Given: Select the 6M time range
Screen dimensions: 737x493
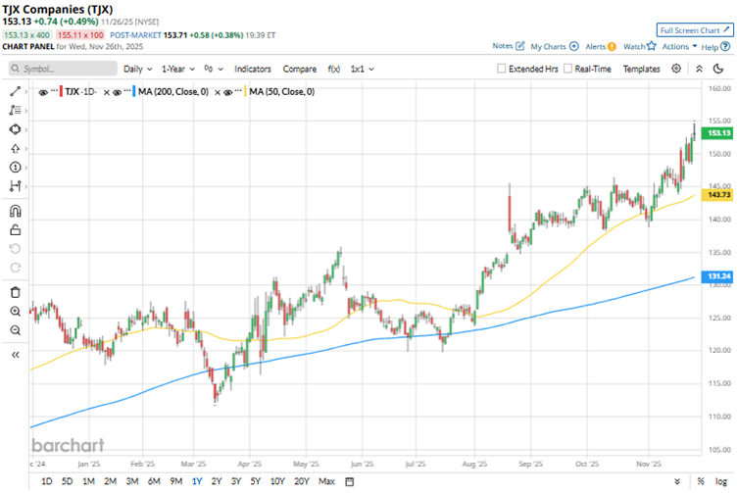Looking at the screenshot, I should tap(154, 481).
